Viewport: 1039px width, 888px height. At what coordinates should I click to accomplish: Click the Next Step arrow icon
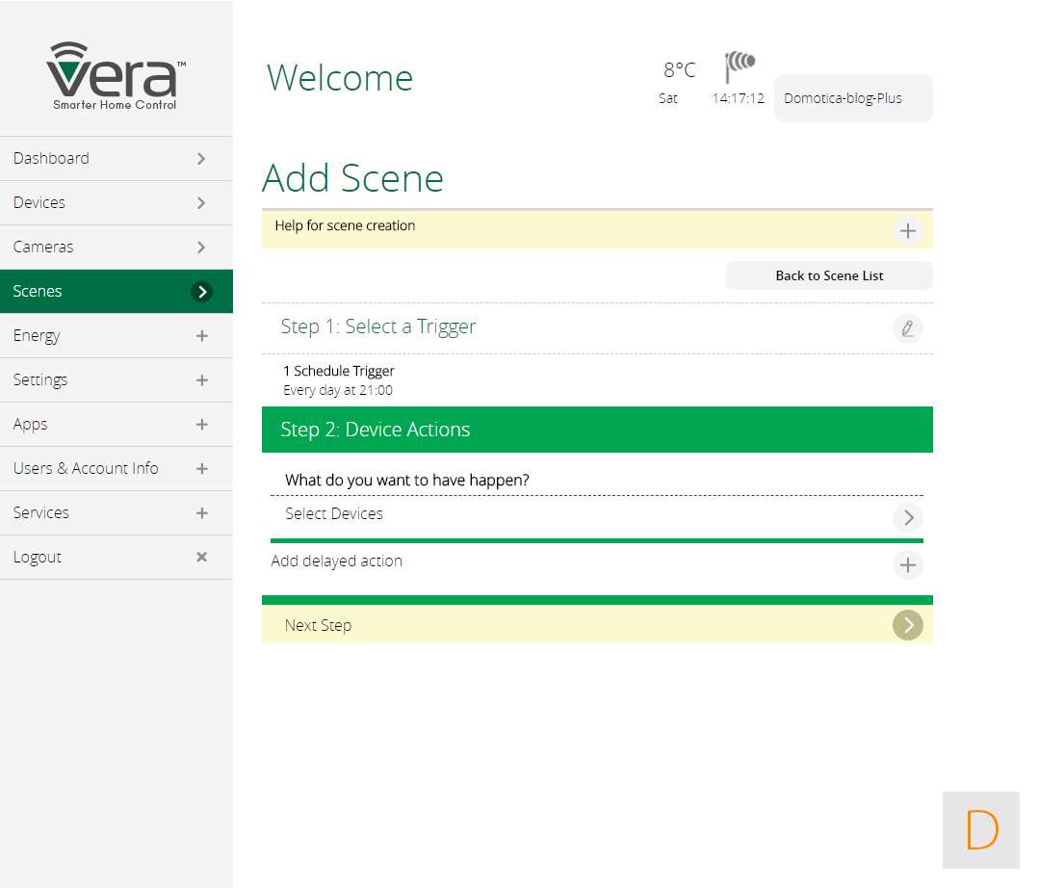[x=907, y=625]
